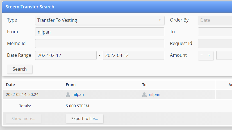Click the Request Id input field
The width and height of the screenshot is (232, 130).
pos(215,44)
